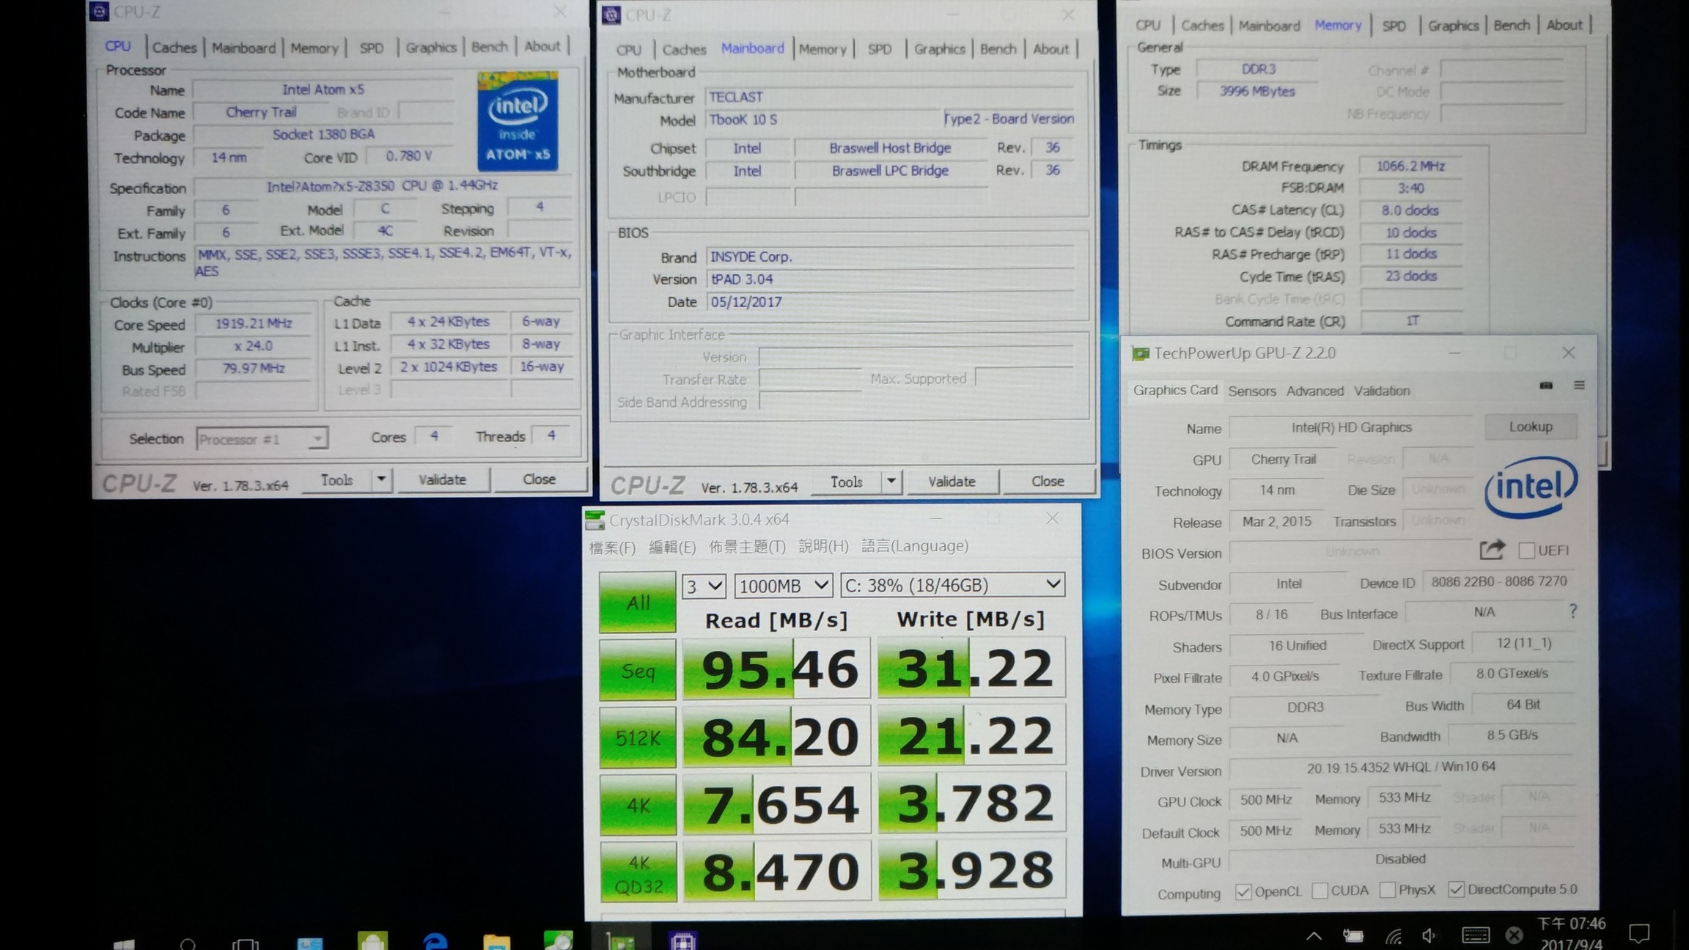Click the Intel Atom x5 logo in CPU-Z
Screen dimensions: 1689x950
pyautogui.click(x=518, y=120)
